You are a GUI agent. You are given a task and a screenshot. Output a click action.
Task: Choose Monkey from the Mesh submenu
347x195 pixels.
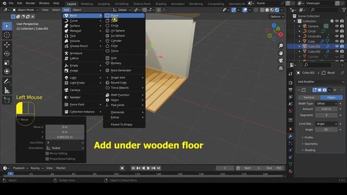pyautogui.click(x=124, y=63)
